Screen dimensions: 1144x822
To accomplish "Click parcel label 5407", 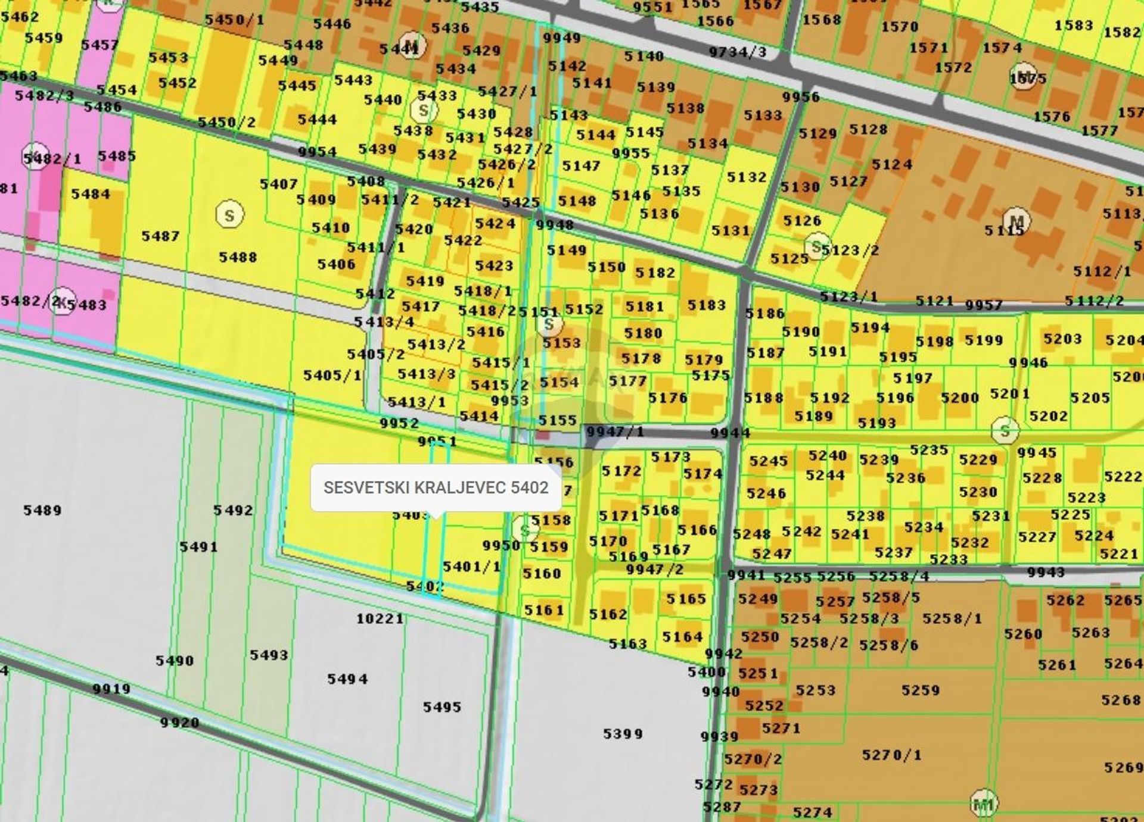I will (278, 184).
